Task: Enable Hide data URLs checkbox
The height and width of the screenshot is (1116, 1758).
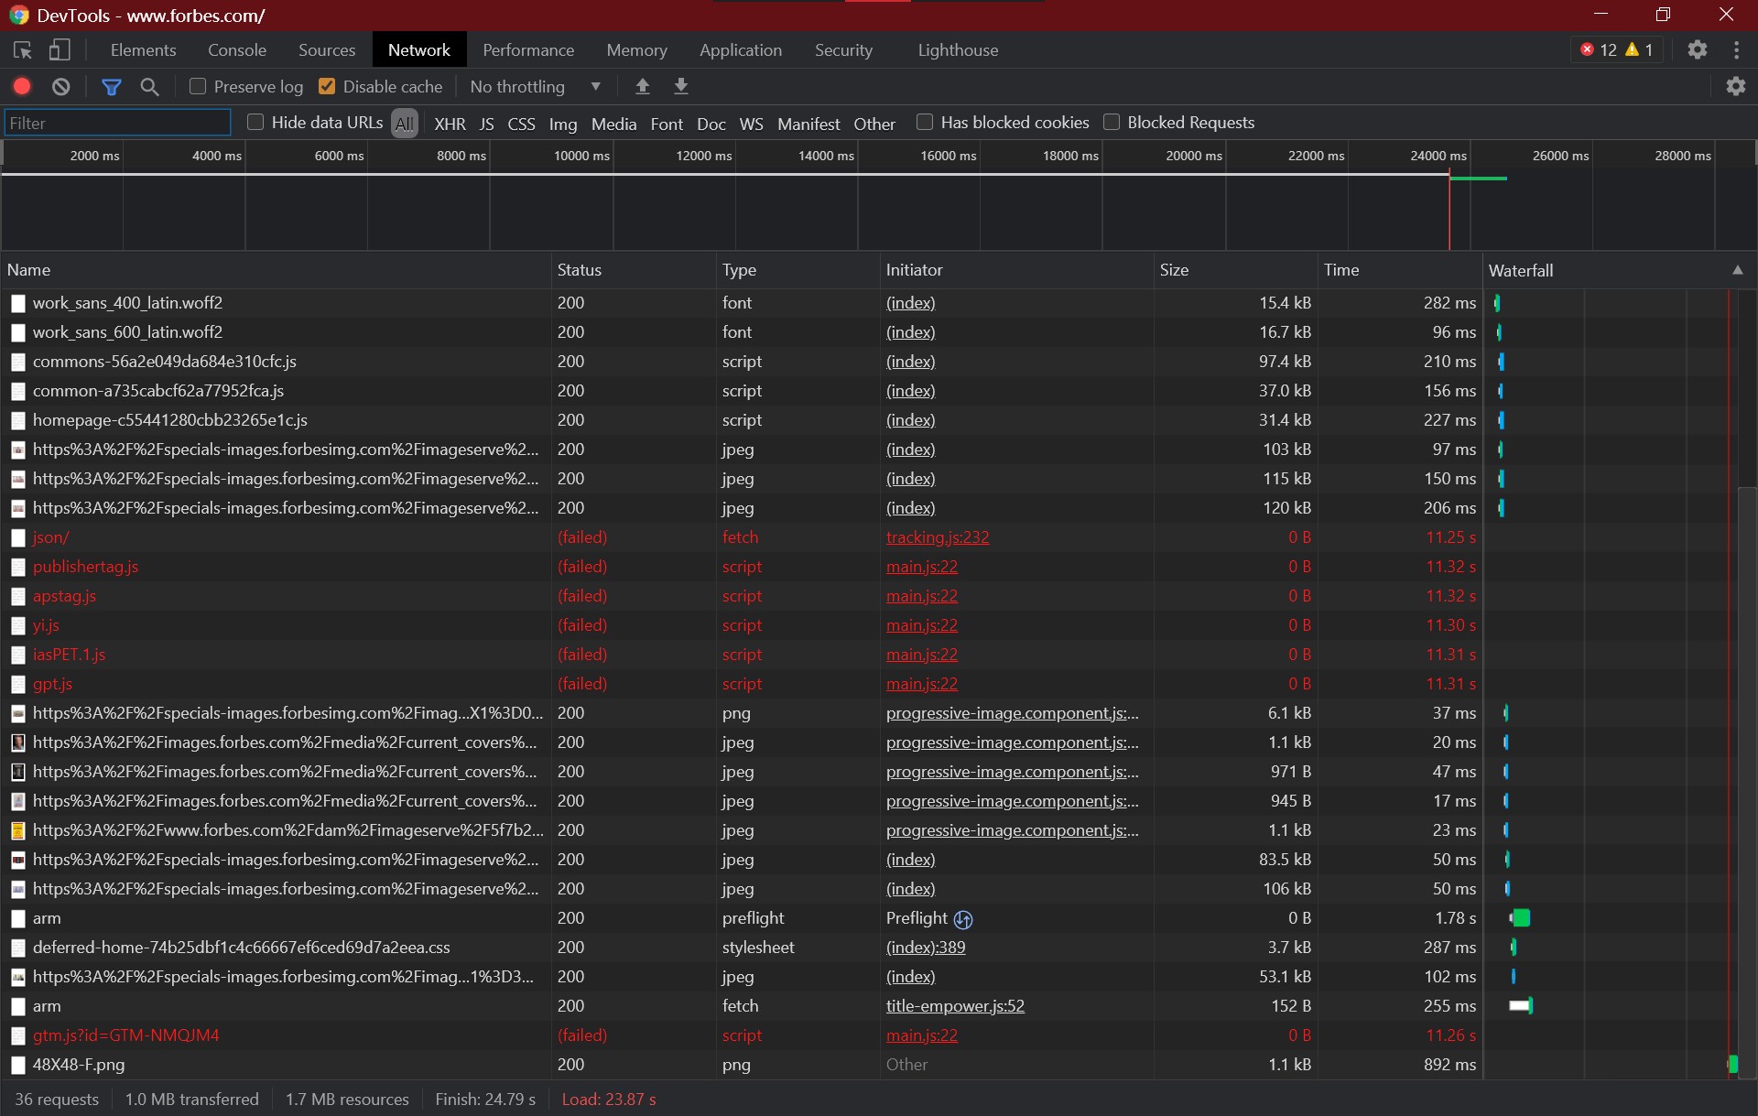Action: pos(255,122)
